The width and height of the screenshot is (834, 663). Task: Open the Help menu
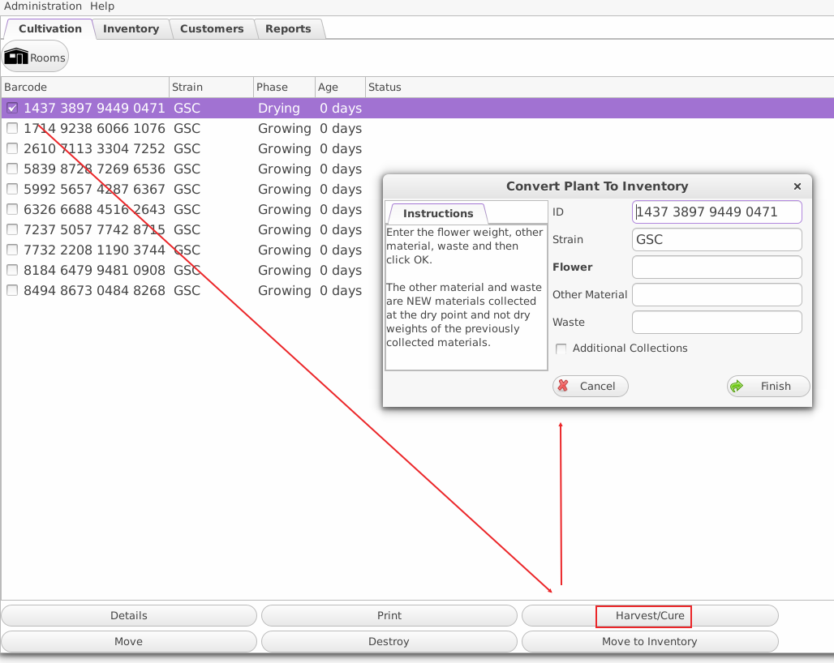[x=102, y=6]
